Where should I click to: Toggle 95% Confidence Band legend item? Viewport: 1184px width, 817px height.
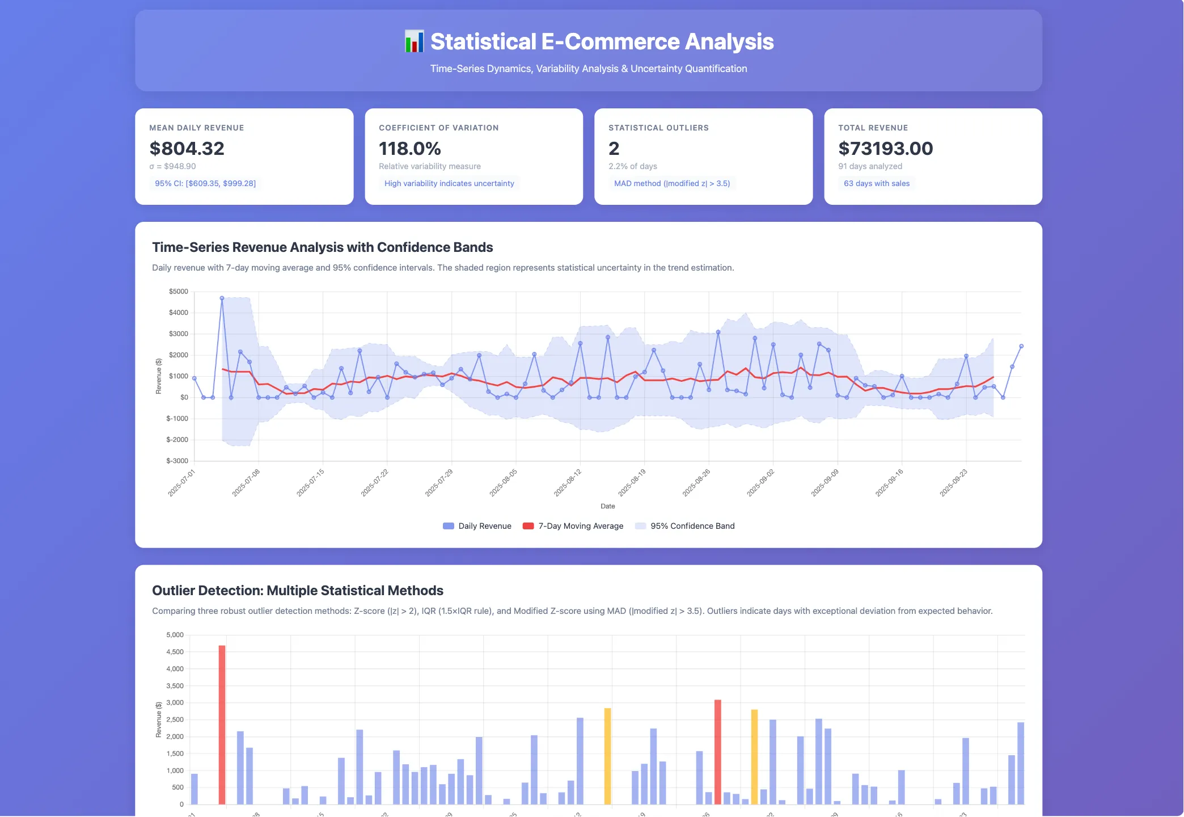[x=692, y=526]
